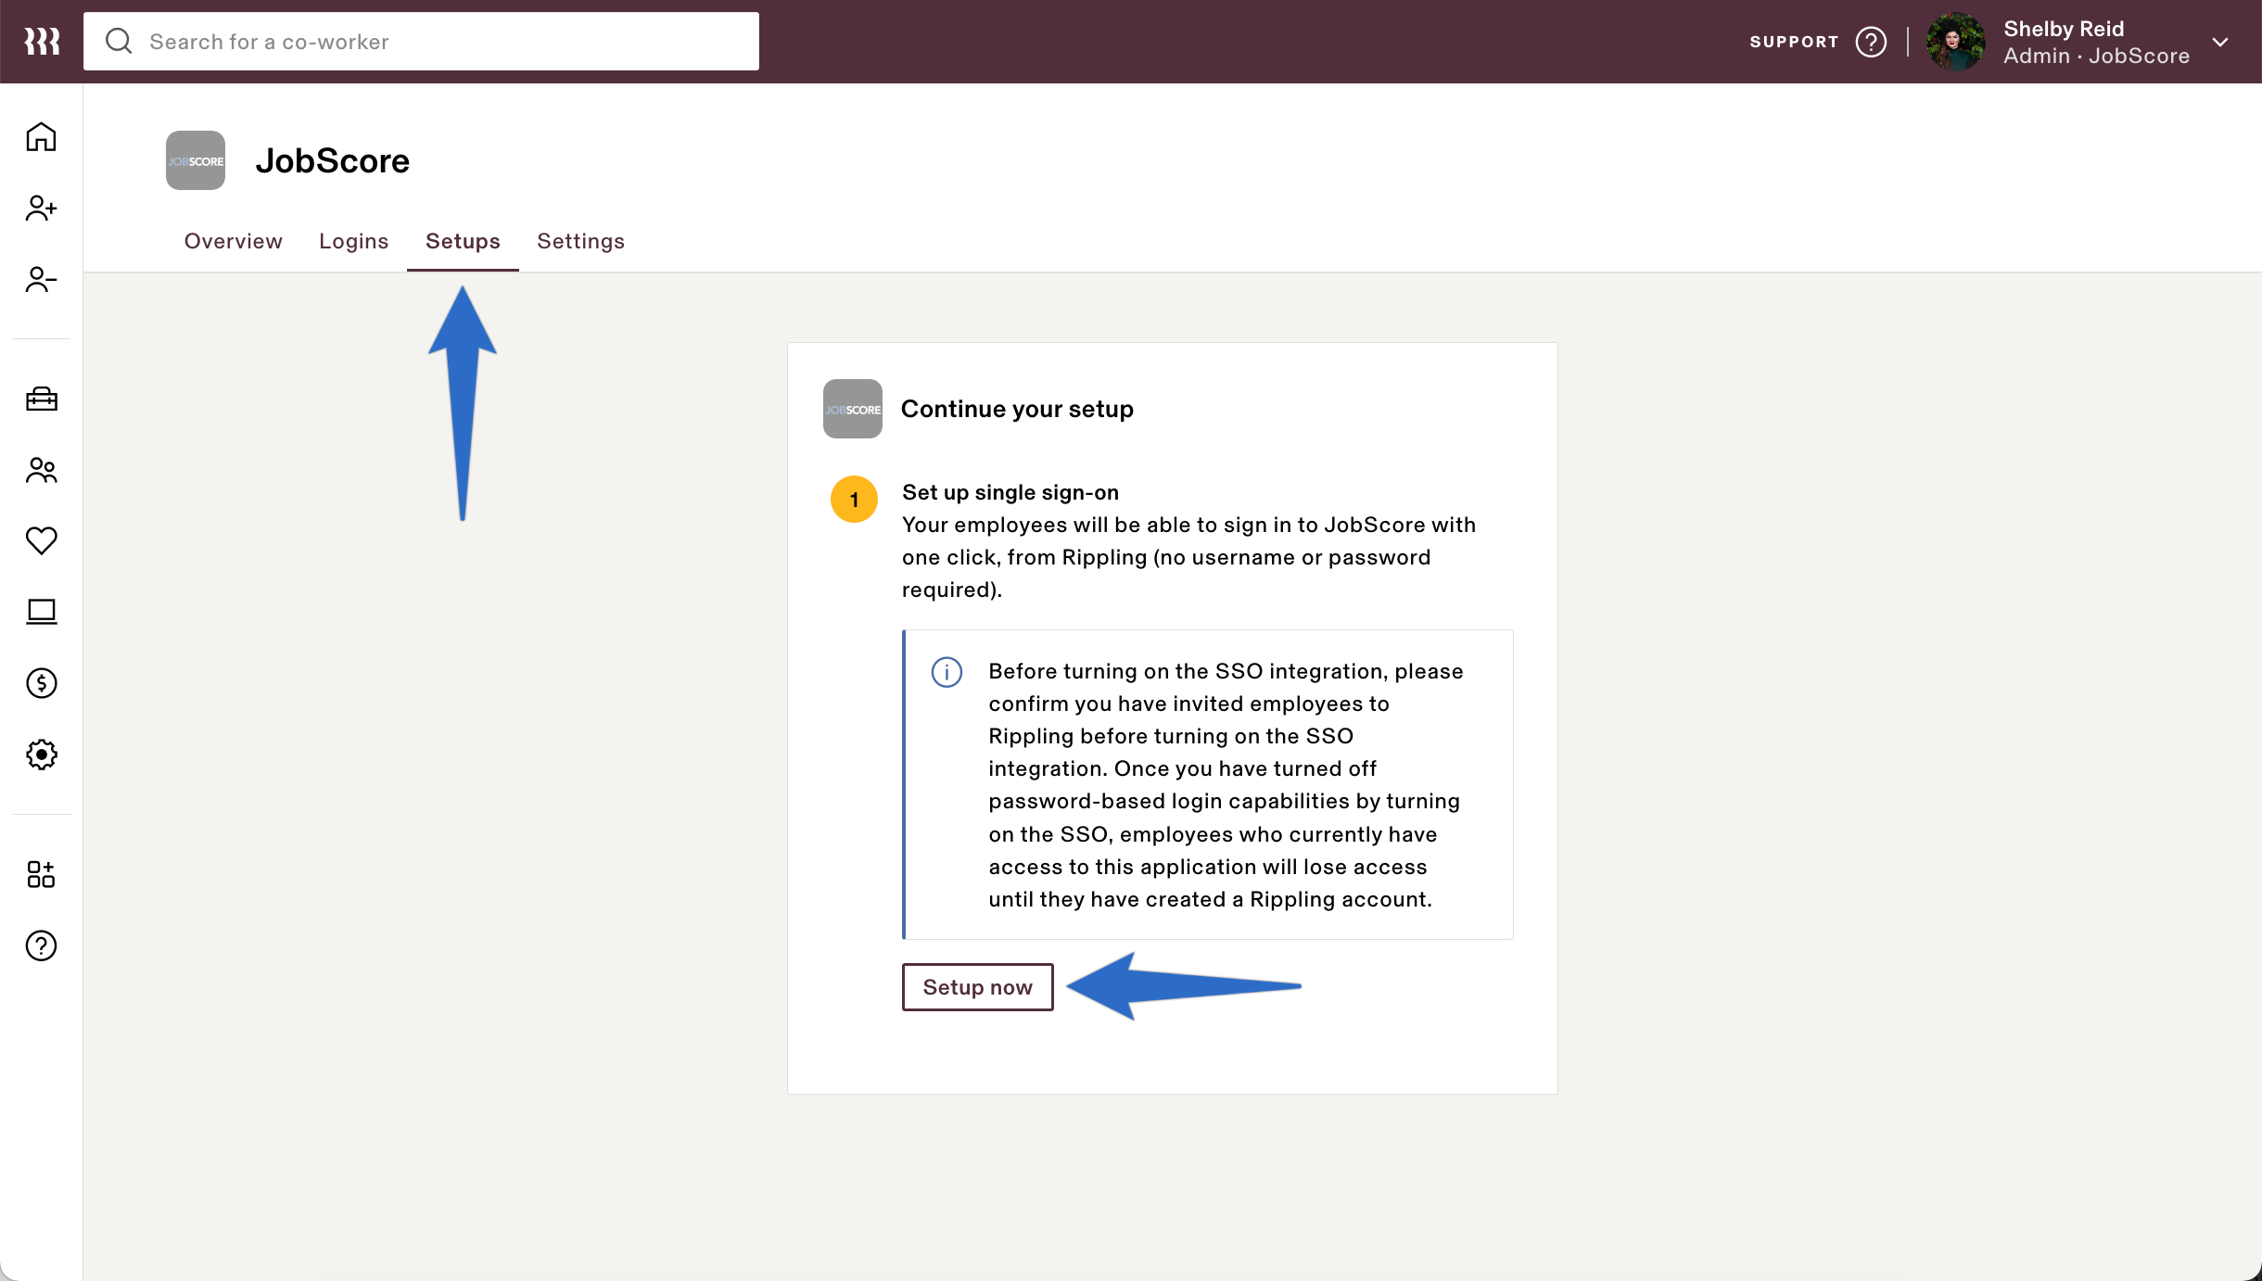Click Shelby Reid's profile avatar
This screenshot has height=1281, width=2262.
click(1955, 42)
